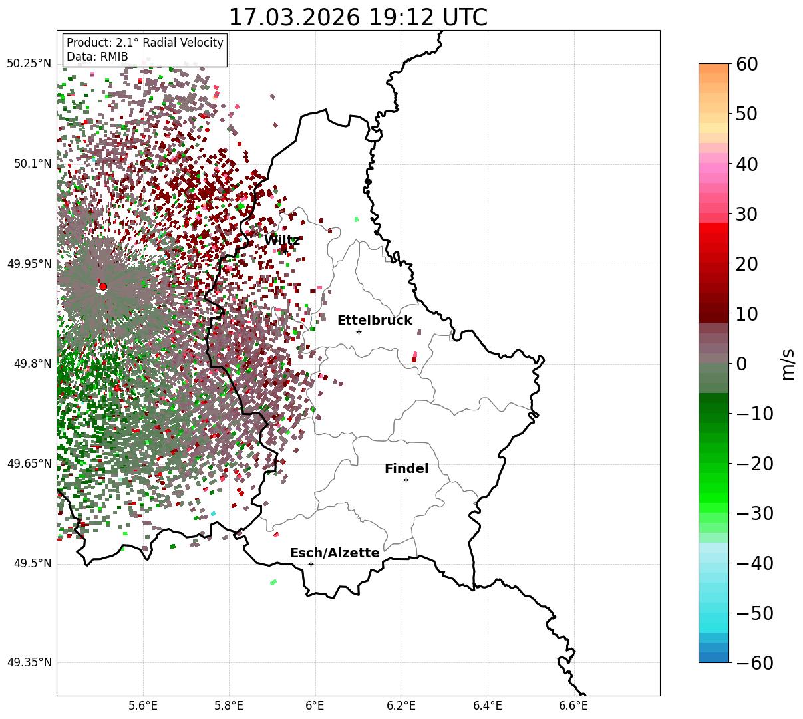Click the isolated red echo east of Ettelbruck
The width and height of the screenshot is (803, 719).
(414, 357)
